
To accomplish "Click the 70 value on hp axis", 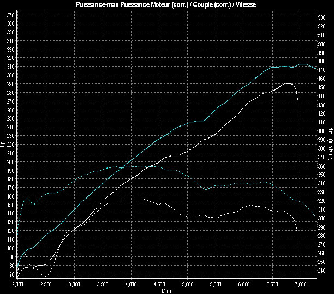I will coord(12,274).
